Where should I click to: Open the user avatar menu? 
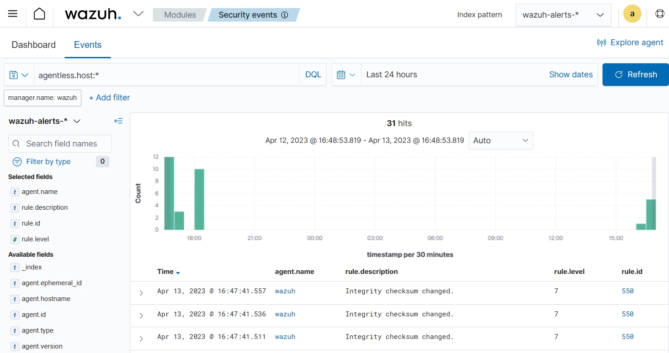pos(632,14)
